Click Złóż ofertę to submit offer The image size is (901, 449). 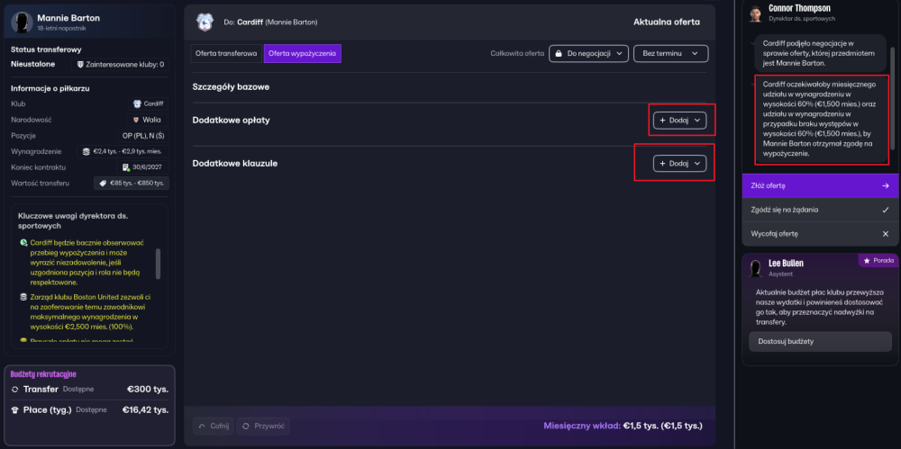pos(819,186)
